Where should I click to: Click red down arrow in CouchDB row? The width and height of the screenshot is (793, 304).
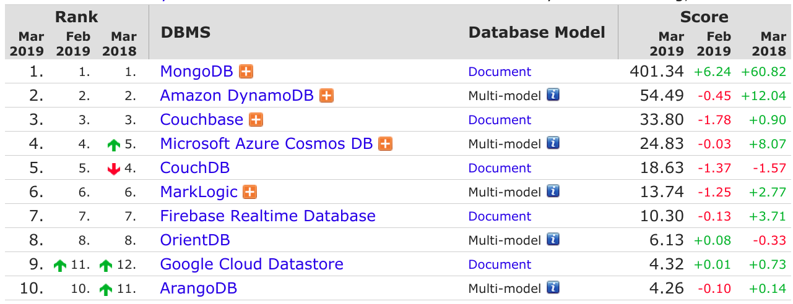(113, 169)
